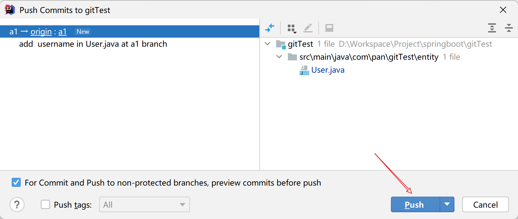
Task: Click the origin remote link
Action: pyautogui.click(x=41, y=31)
